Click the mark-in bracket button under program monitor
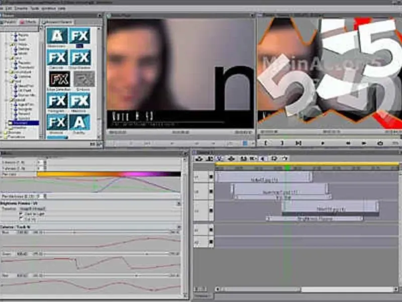Image resolution: width=402 pixels, height=302 pixels. [x=266, y=143]
